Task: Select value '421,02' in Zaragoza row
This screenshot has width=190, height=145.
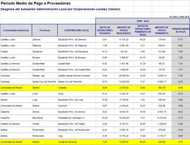Action: tap(124, 52)
